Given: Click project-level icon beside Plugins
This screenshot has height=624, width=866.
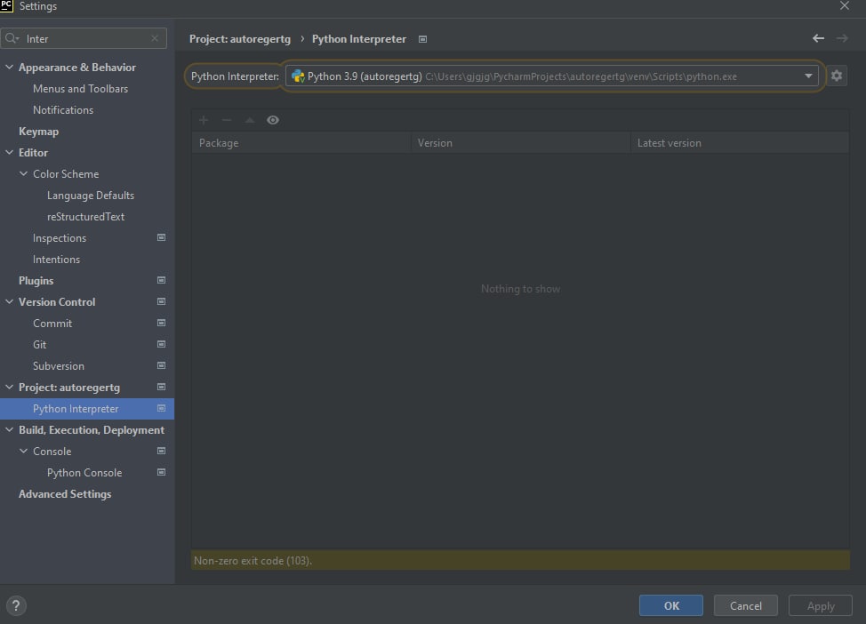Looking at the screenshot, I should click(x=161, y=280).
